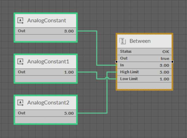Image resolution: width=187 pixels, height=138 pixels.
Task: Click the AnalogConstant block icon
Action: (x=20, y=21)
